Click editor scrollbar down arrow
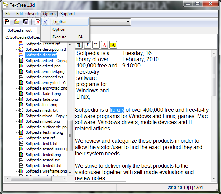The image size is (221, 194). point(214,179)
